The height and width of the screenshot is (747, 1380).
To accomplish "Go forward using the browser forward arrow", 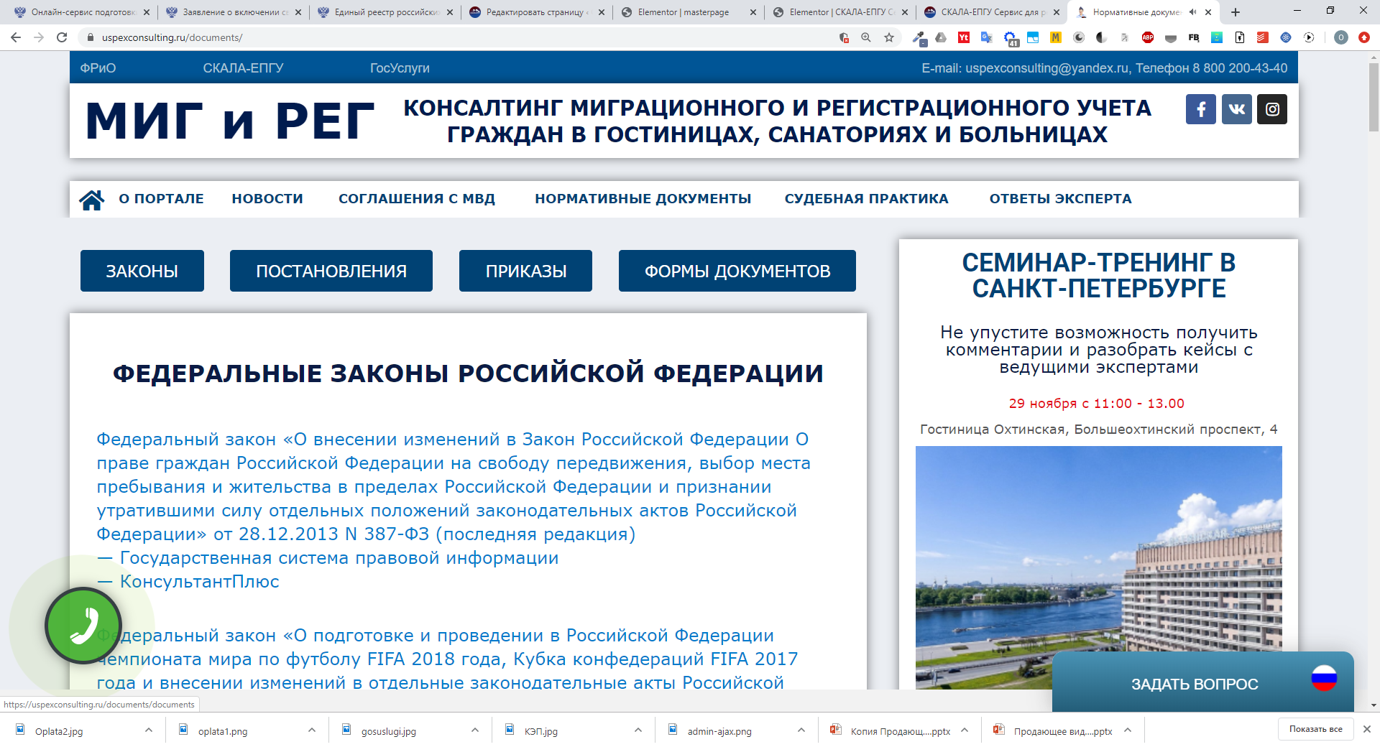I will (x=39, y=37).
